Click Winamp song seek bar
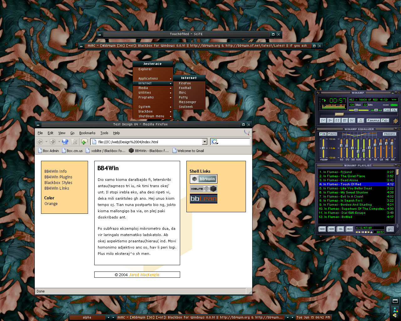Viewport: 401px width, 321px height. (x=359, y=114)
